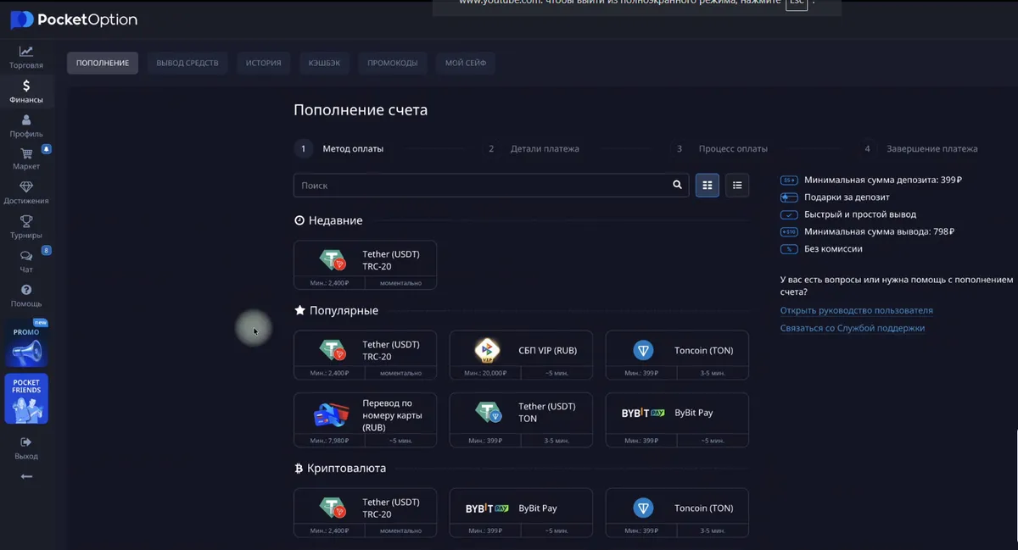The width and height of the screenshot is (1018, 550).
Task: Switch payment methods to grid view
Action: click(707, 185)
